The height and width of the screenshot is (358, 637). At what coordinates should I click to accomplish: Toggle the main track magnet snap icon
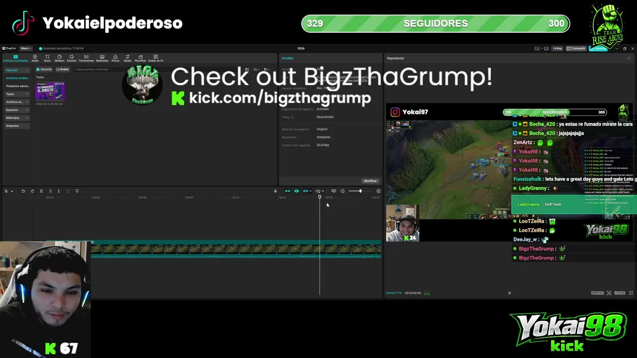pyautogui.click(x=287, y=191)
